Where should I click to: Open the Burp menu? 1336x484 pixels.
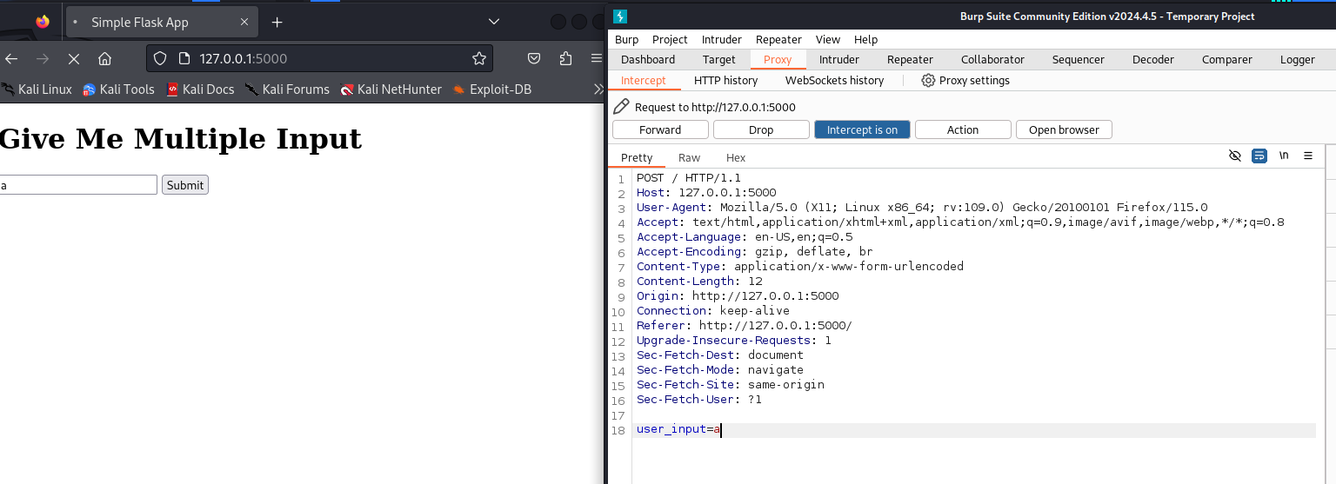[626, 39]
